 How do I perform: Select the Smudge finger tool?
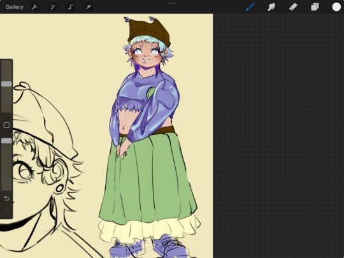pyautogui.click(x=271, y=7)
